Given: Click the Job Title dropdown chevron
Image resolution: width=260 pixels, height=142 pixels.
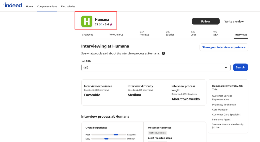Looking at the screenshot, I should [x=226, y=67].
